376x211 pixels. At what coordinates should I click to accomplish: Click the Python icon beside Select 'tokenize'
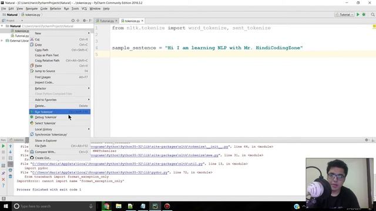[x=32, y=123]
